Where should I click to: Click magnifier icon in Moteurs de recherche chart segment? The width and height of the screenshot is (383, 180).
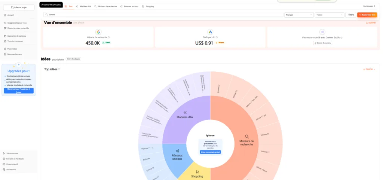(247, 137)
